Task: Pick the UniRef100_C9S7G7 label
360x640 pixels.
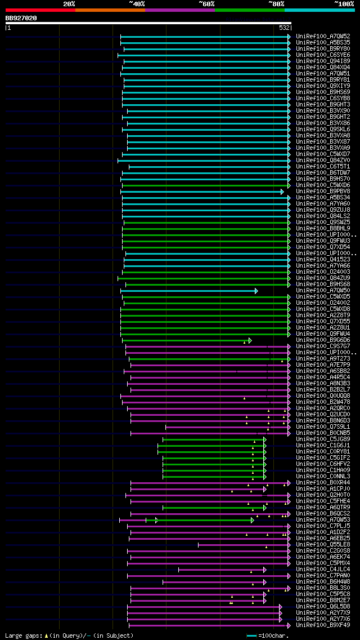Action: point(323,346)
